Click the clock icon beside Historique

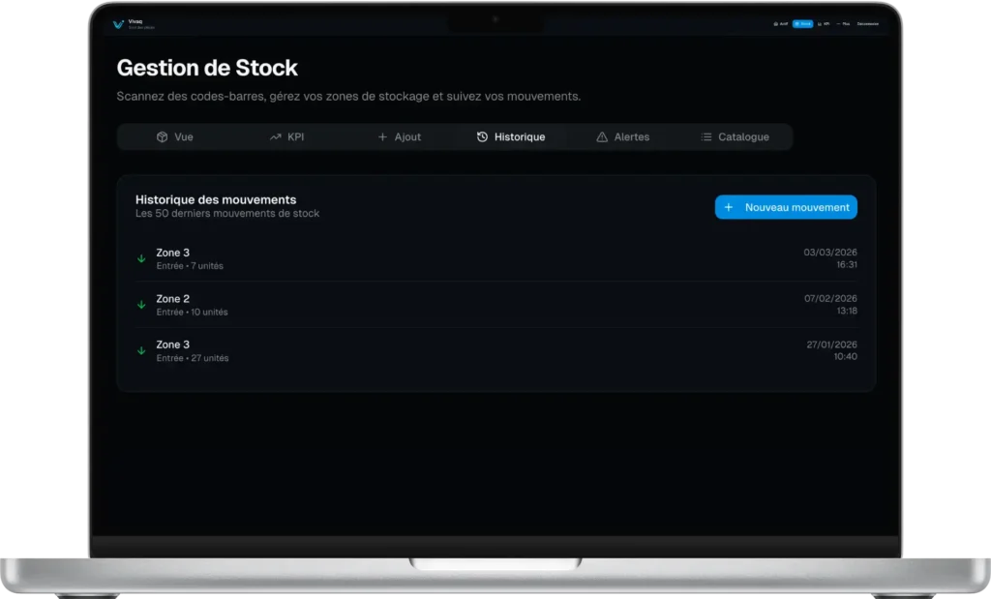pos(482,137)
